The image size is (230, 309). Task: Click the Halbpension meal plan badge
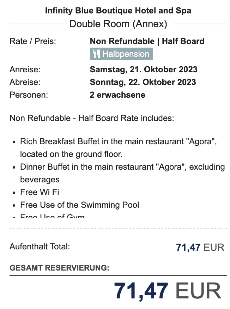point(121,54)
